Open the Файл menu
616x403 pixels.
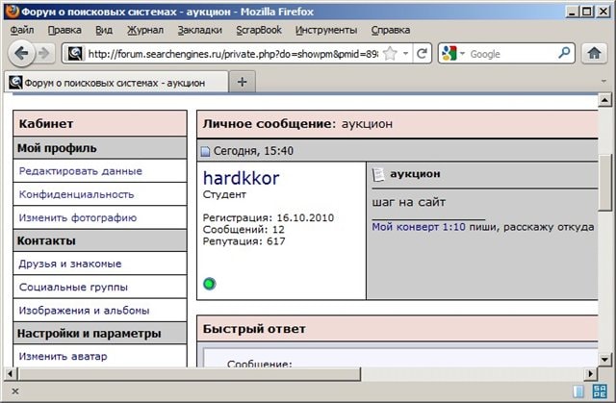coord(22,30)
